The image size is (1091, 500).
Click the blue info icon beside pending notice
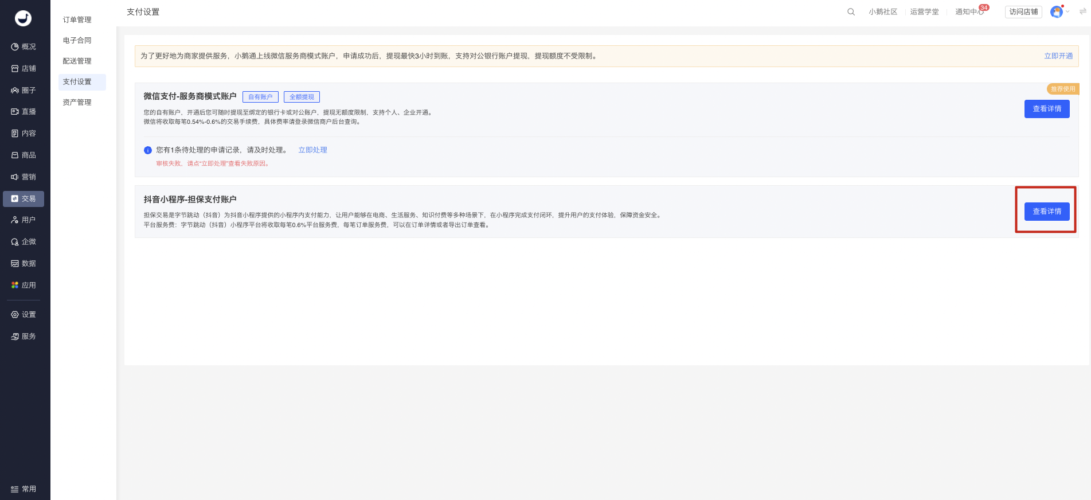point(148,150)
